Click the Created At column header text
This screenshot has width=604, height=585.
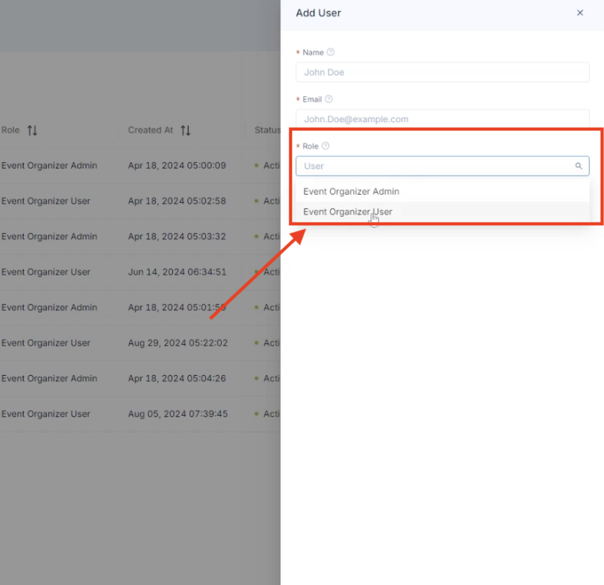point(151,130)
